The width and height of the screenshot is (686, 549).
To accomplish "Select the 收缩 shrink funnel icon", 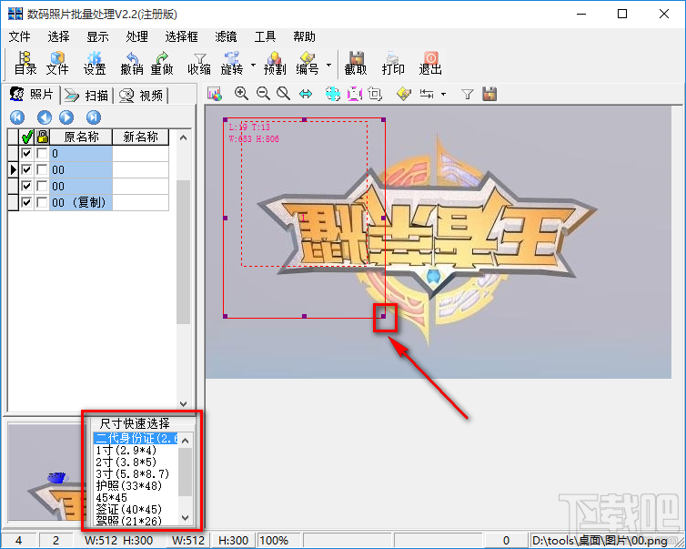I will click(199, 63).
